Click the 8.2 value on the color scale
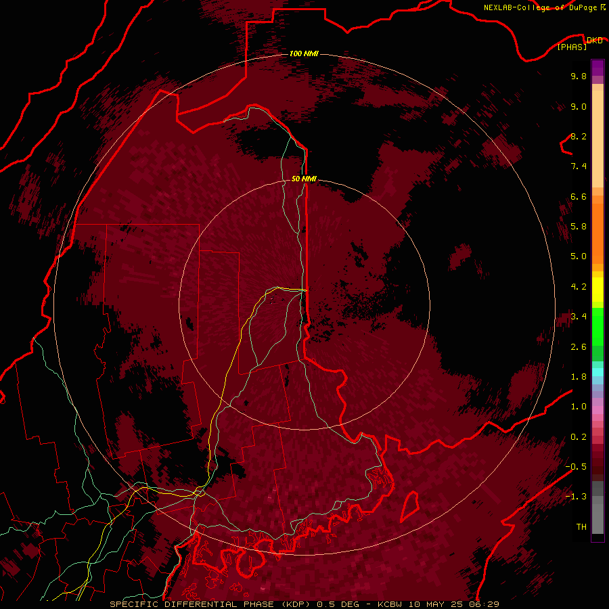The width and height of the screenshot is (609, 609). [x=579, y=136]
